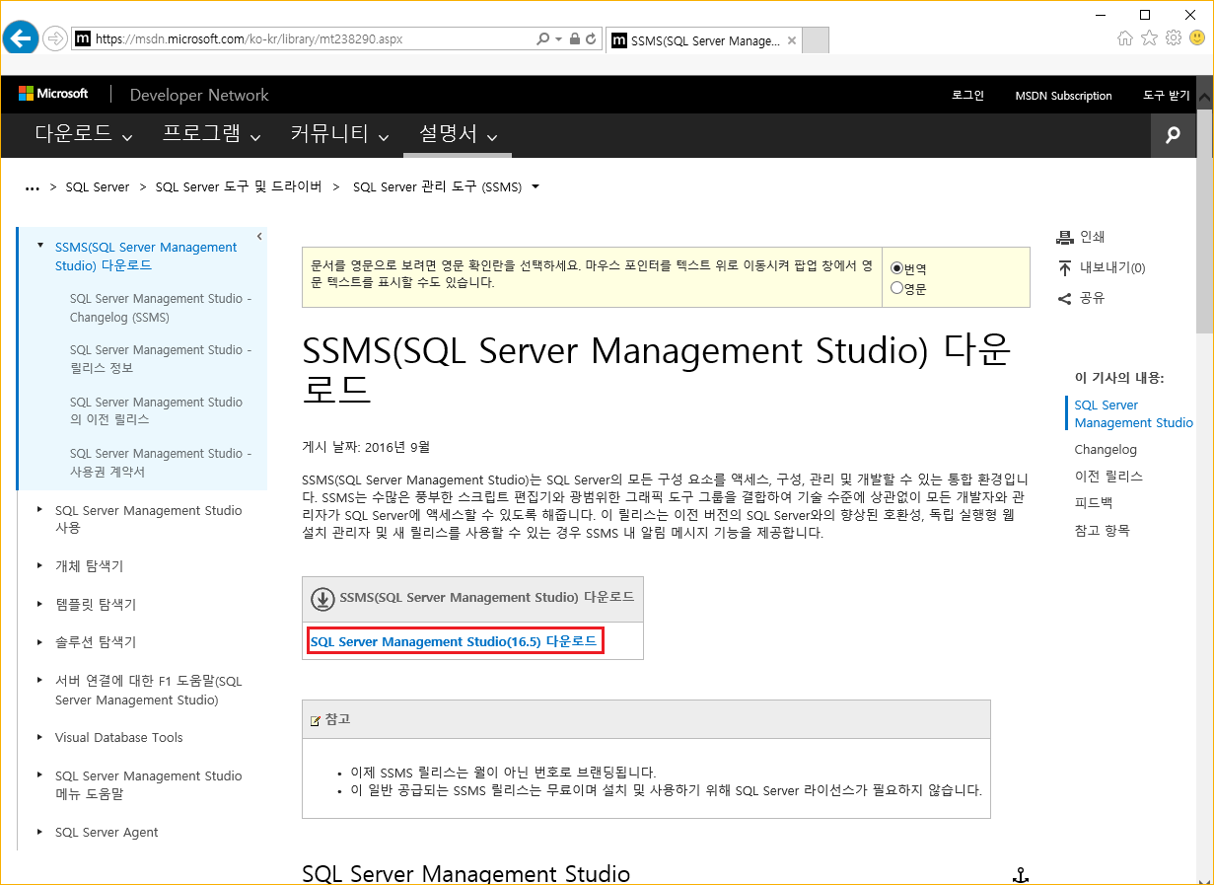Jump to 피드백 in article contents
Viewport: 1214px width, 885px height.
pyautogui.click(x=1093, y=502)
